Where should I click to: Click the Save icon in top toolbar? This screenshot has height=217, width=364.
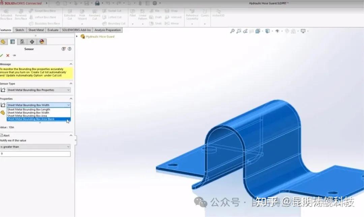tap(87, 3)
